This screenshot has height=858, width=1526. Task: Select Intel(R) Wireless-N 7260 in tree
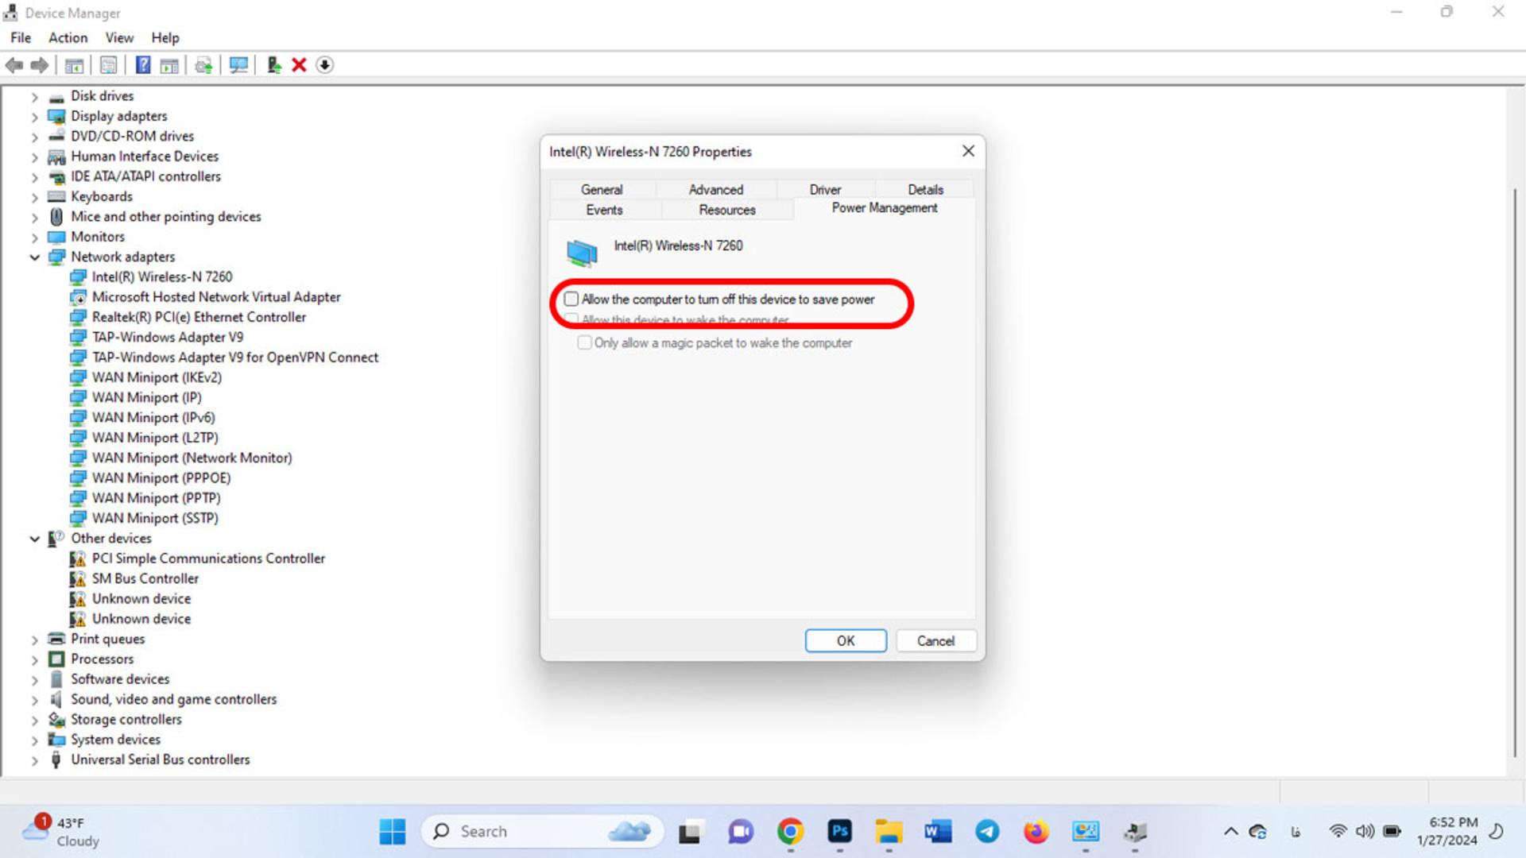[162, 276]
